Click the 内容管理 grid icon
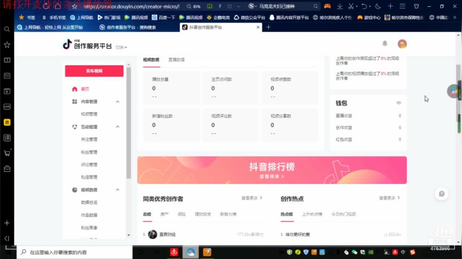The image size is (462, 259). (74, 101)
